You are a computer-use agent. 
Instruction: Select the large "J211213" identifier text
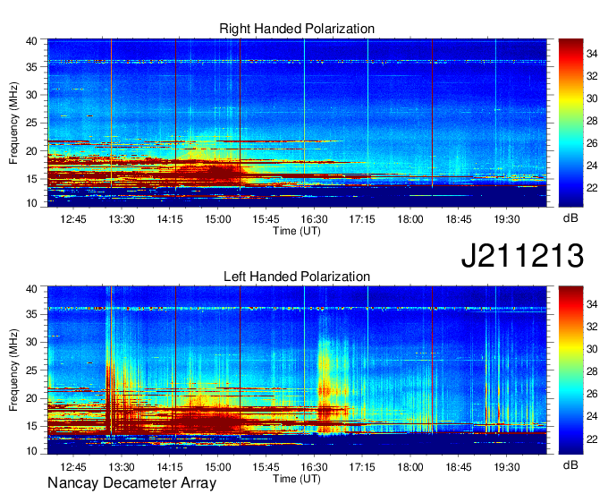coord(522,255)
